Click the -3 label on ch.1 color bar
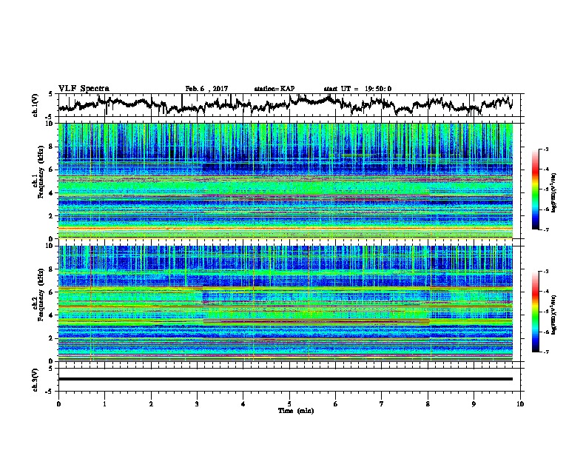The height and width of the screenshot is (453, 586). (x=545, y=150)
